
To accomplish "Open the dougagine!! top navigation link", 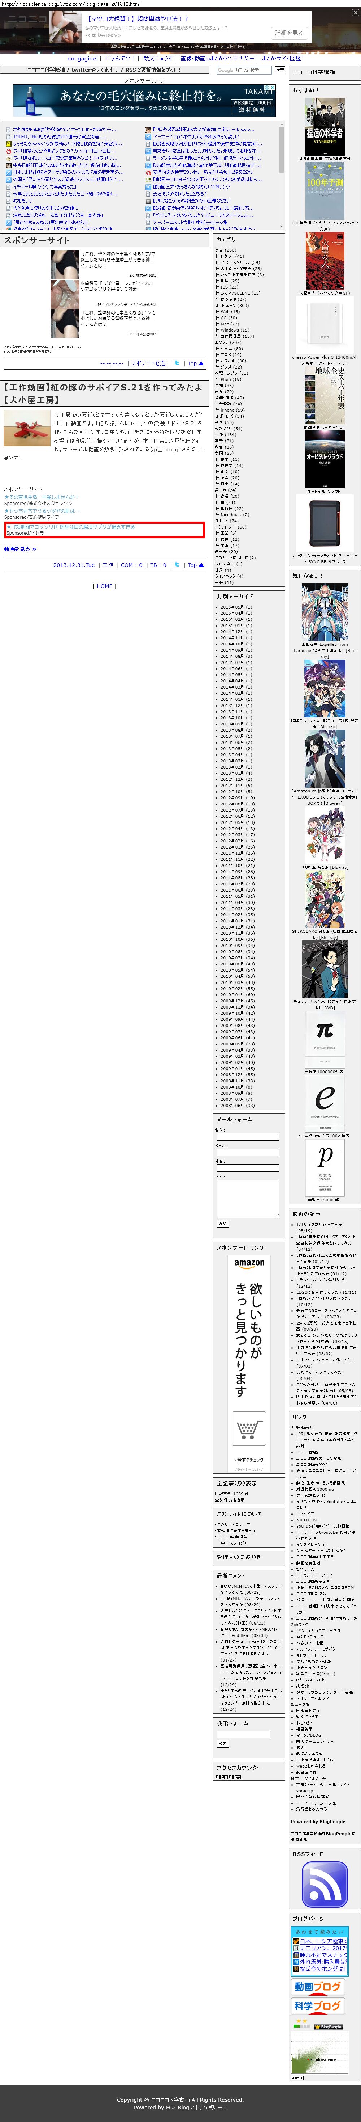I will (x=83, y=59).
